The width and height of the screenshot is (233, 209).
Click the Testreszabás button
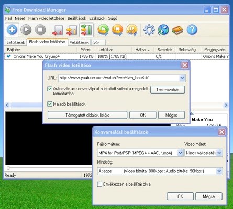pos(168,90)
